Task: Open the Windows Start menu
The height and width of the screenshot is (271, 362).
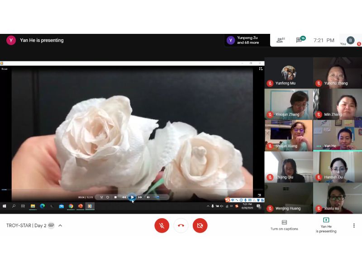Action: coord(4,206)
